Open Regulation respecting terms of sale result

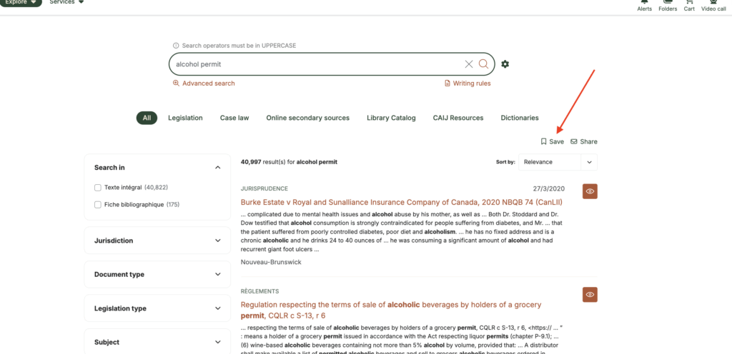(x=391, y=310)
